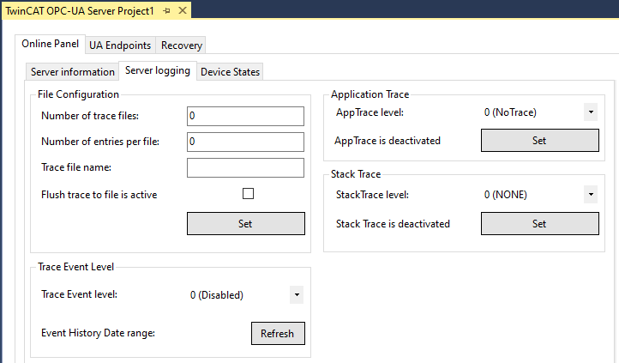Click the 'Trace Event level:' label
This screenshot has height=363, width=619.
[80, 294]
